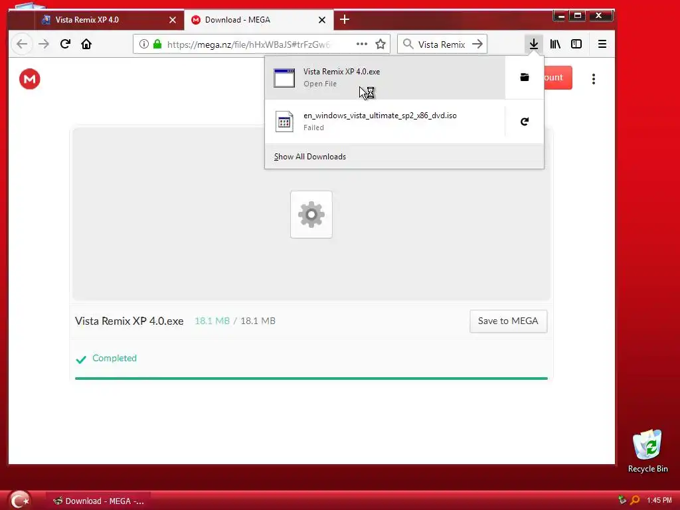680x510 pixels.
Task: Click the network tray icon
Action: click(622, 500)
